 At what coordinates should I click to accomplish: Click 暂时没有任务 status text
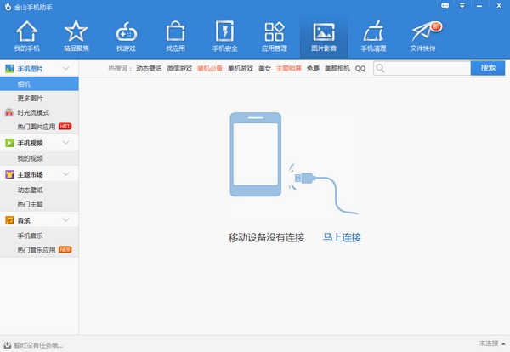pyautogui.click(x=38, y=345)
